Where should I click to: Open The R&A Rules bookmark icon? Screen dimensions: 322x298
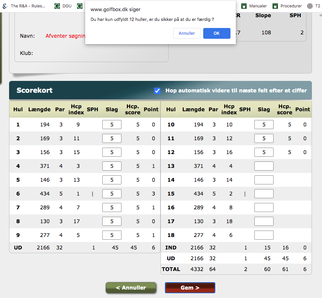pos(5,6)
